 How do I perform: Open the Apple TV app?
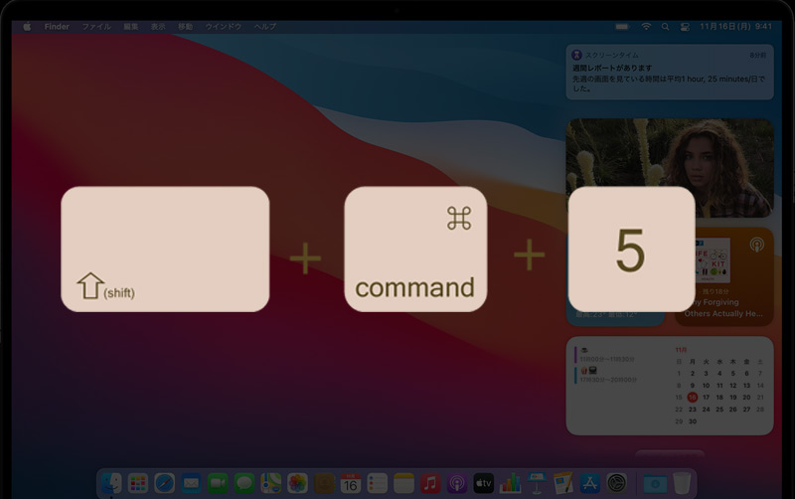pos(484,483)
